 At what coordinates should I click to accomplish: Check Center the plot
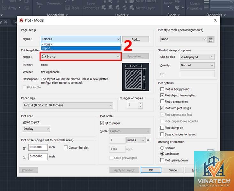coord(66,148)
